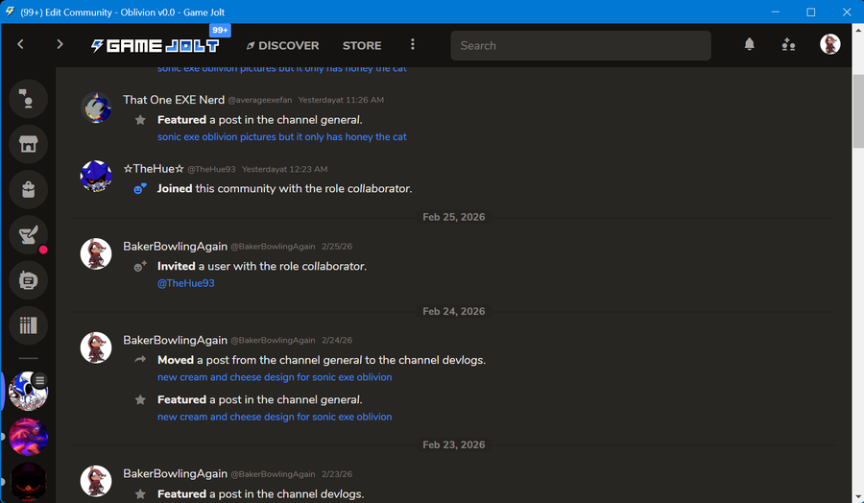The height and width of the screenshot is (503, 864).
Task: Go forward with the right arrow
Action: tap(60, 45)
